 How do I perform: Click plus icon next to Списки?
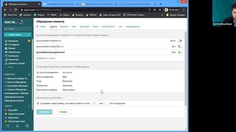(29, 106)
